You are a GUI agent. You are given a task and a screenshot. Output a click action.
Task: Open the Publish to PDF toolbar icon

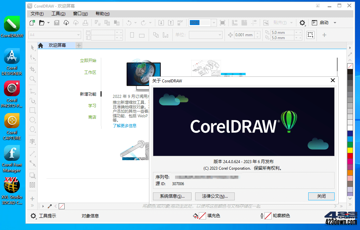click(180, 23)
